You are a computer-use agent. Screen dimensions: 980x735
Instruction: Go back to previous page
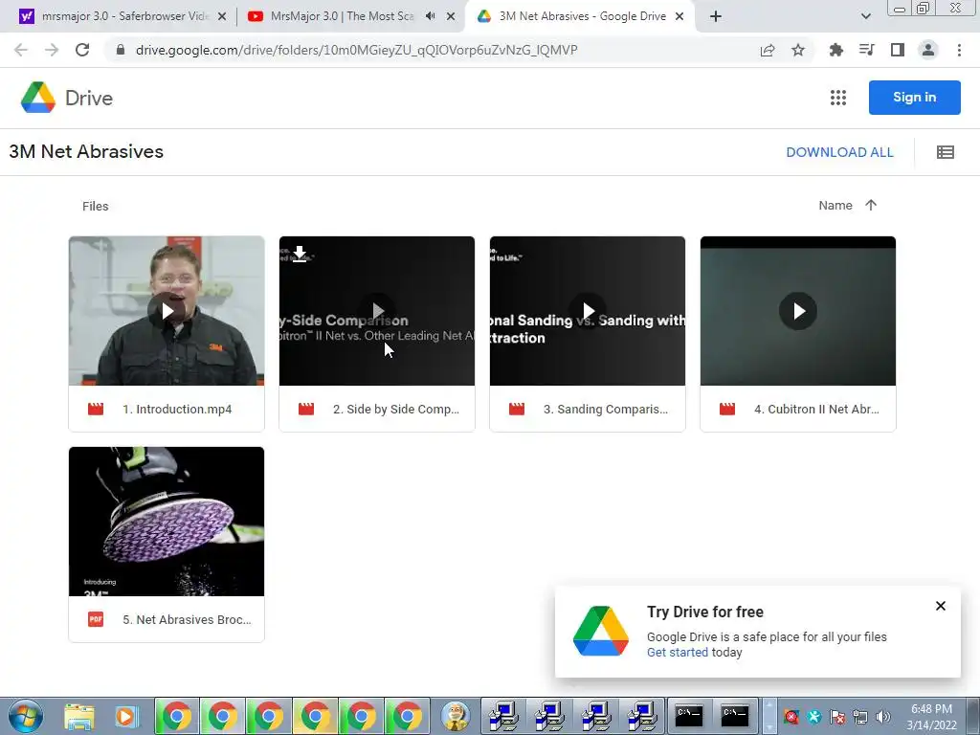pos(21,50)
